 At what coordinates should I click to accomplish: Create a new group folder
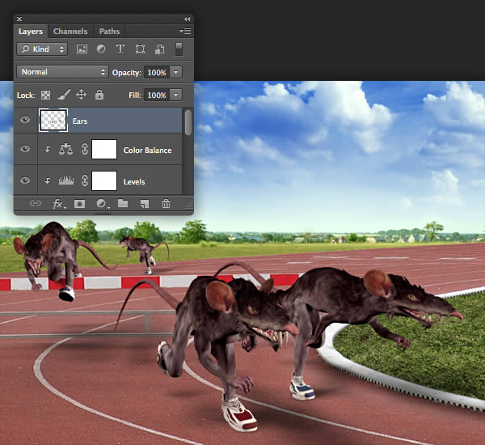123,203
